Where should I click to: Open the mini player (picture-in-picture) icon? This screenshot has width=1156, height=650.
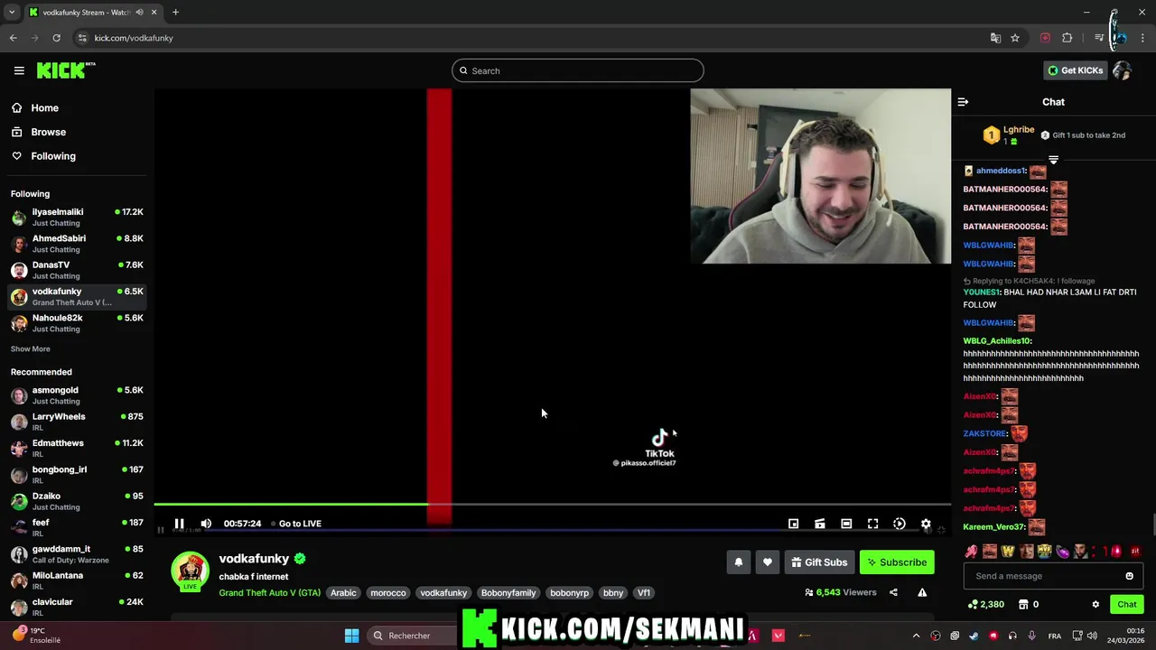793,524
